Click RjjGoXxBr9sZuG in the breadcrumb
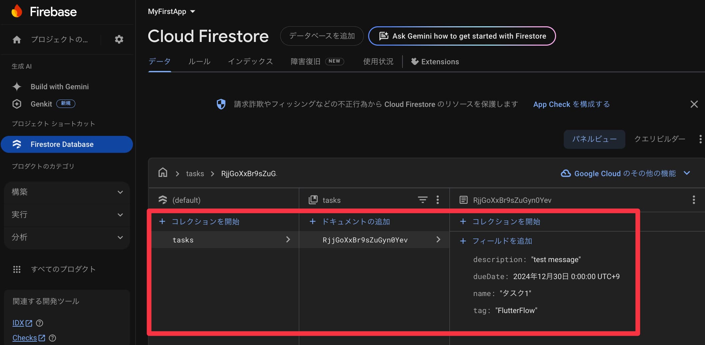The width and height of the screenshot is (705, 345). point(249,173)
